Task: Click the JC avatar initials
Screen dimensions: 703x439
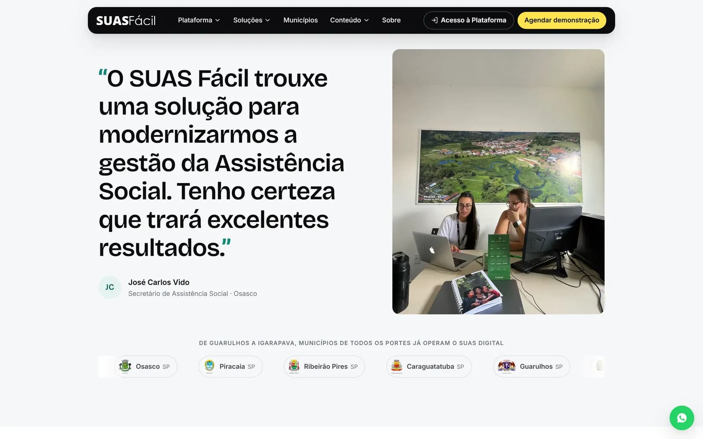Action: click(x=110, y=287)
